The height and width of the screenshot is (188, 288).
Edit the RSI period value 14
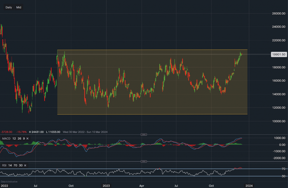[10, 165]
